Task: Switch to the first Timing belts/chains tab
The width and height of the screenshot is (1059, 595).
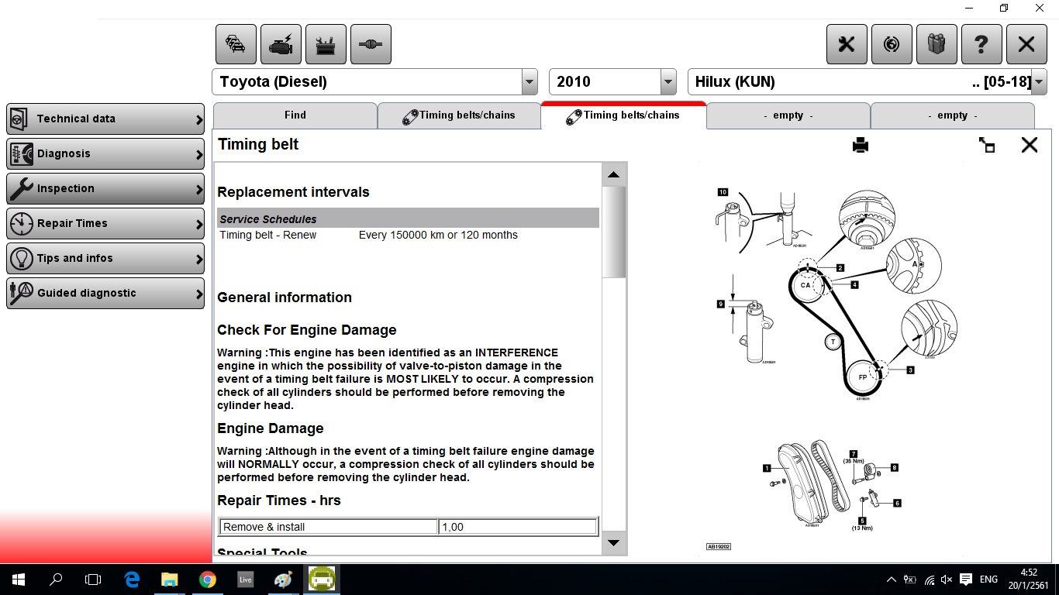Action: coord(459,115)
